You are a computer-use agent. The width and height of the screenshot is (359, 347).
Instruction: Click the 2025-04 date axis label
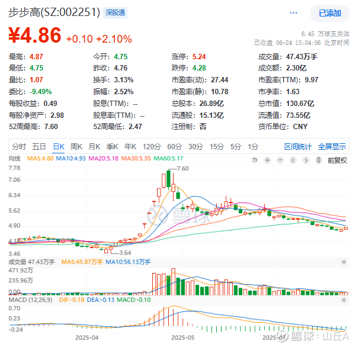point(86,338)
